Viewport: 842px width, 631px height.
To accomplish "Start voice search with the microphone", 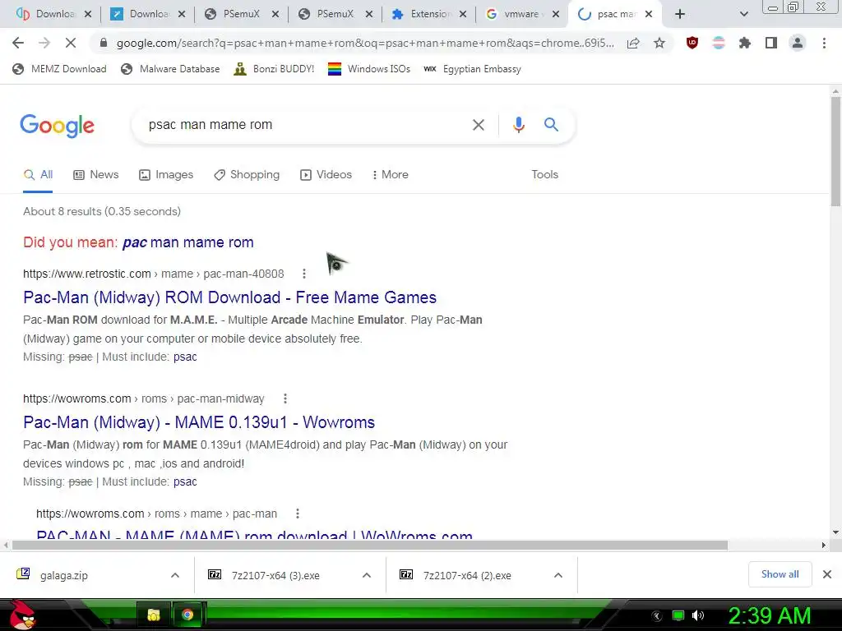I will click(x=518, y=125).
